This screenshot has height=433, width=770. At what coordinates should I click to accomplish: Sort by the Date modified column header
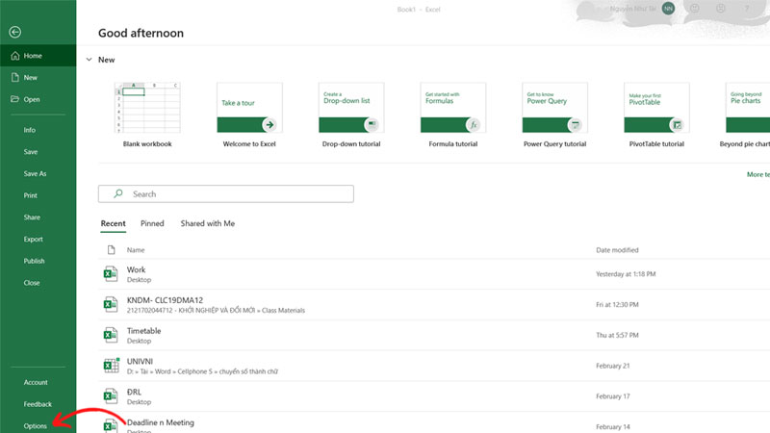[x=617, y=250]
